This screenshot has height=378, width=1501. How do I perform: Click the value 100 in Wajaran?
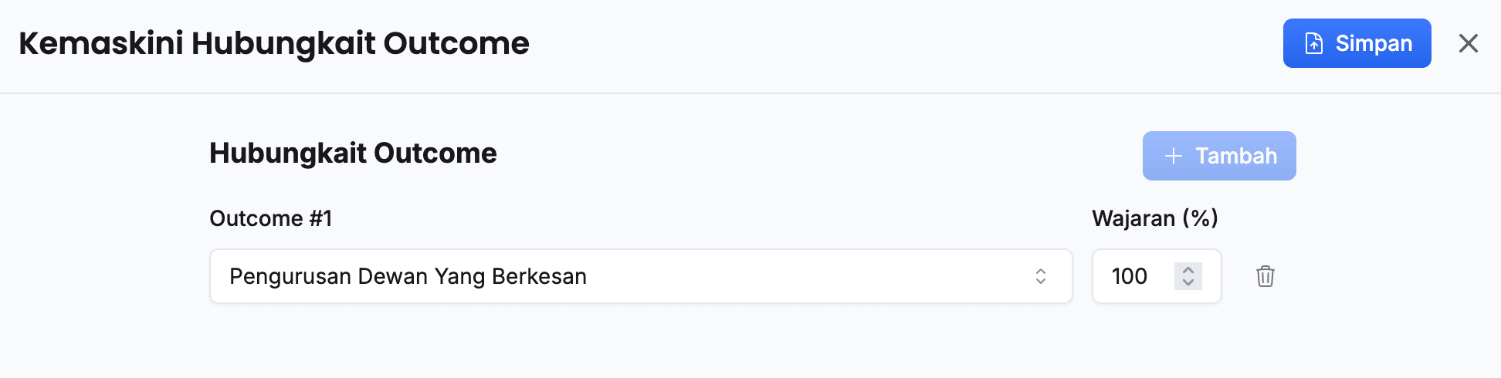click(1129, 276)
